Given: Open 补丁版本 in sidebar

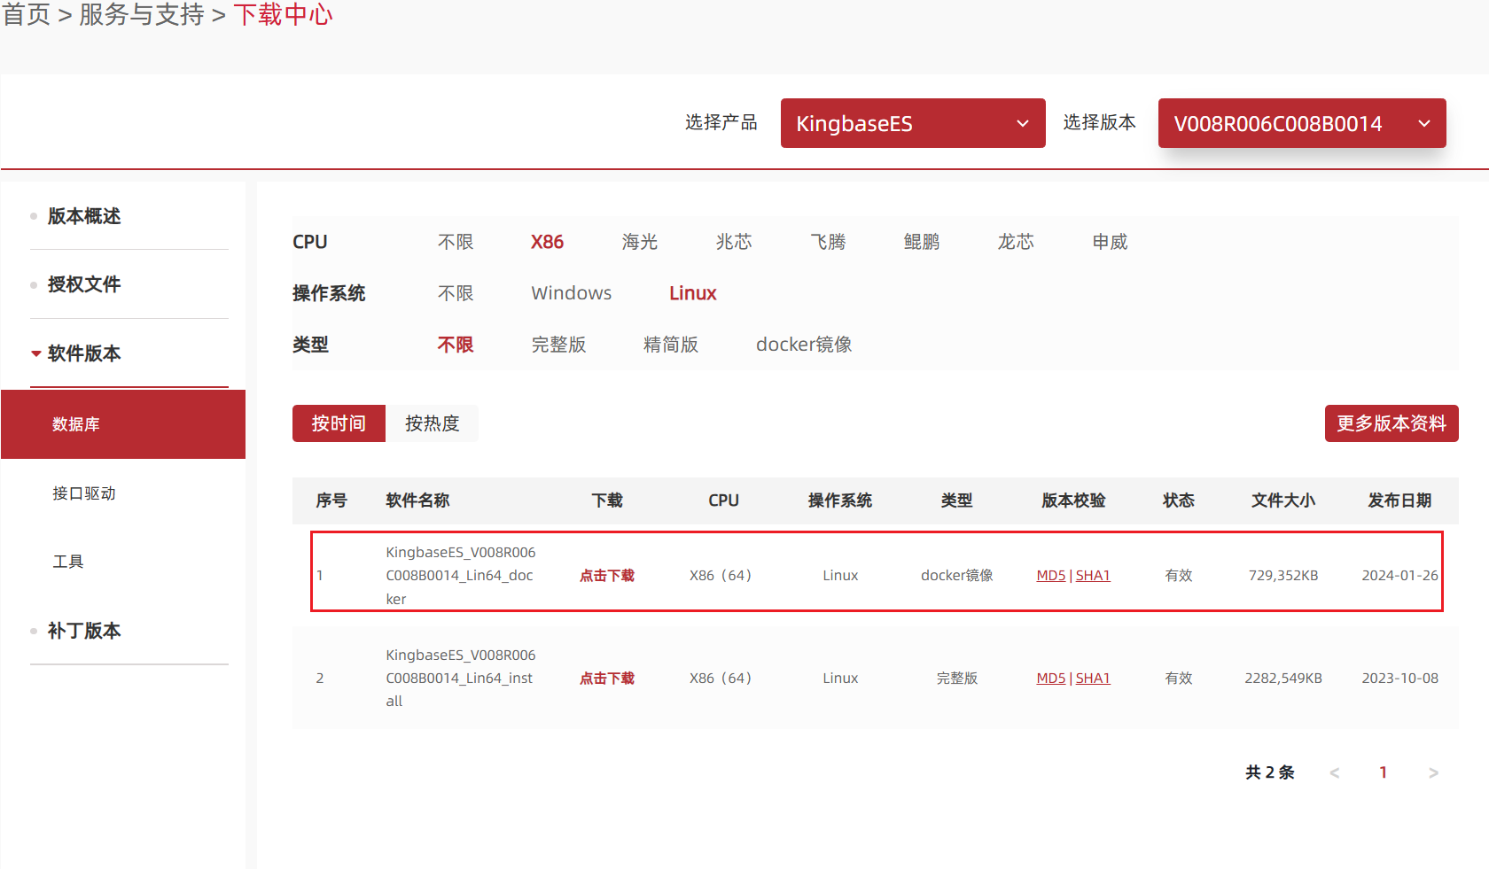Looking at the screenshot, I should (84, 631).
